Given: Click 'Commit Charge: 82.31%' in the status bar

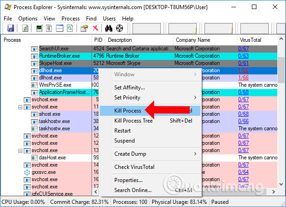Looking at the screenshot, I should [79, 202].
